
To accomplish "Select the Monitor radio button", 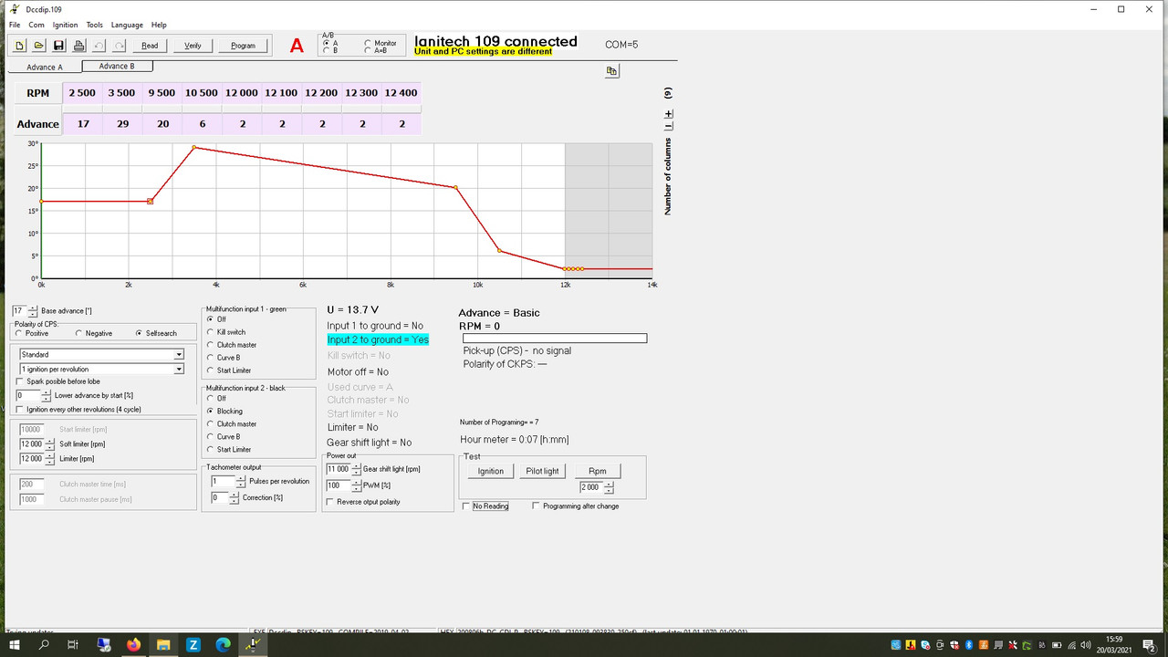I will (x=381, y=43).
